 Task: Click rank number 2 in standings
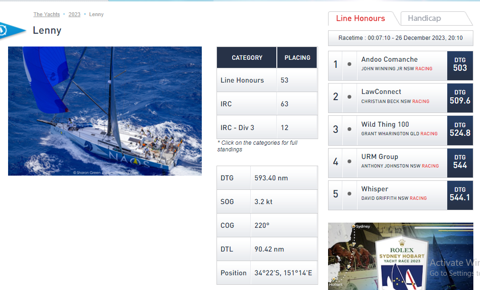pos(336,97)
